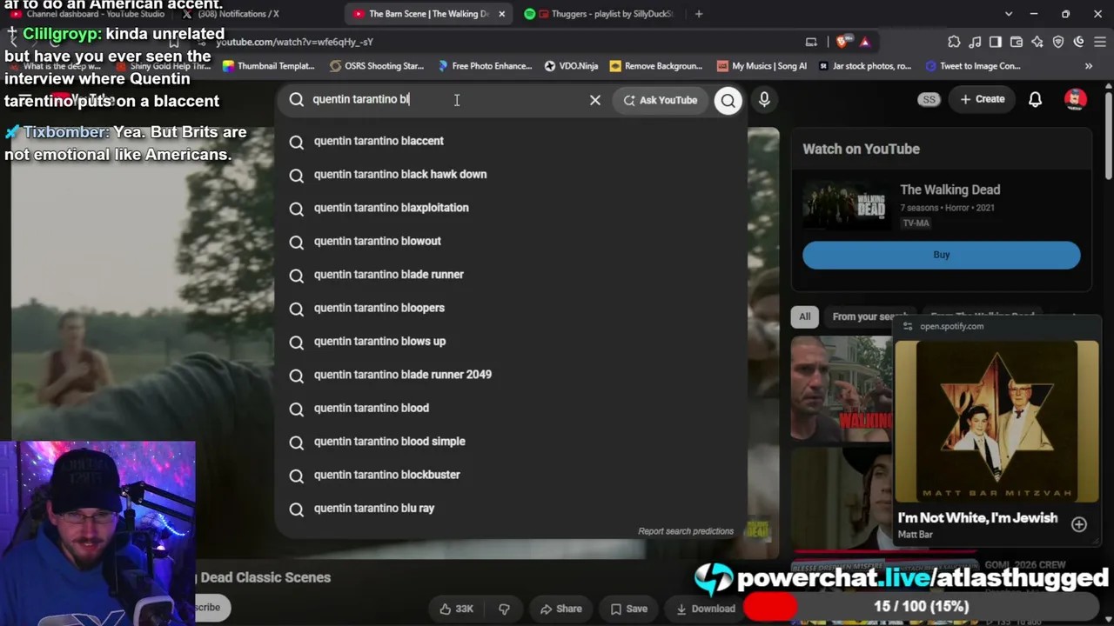Open the Brave Rewards triangle icon

click(864, 42)
